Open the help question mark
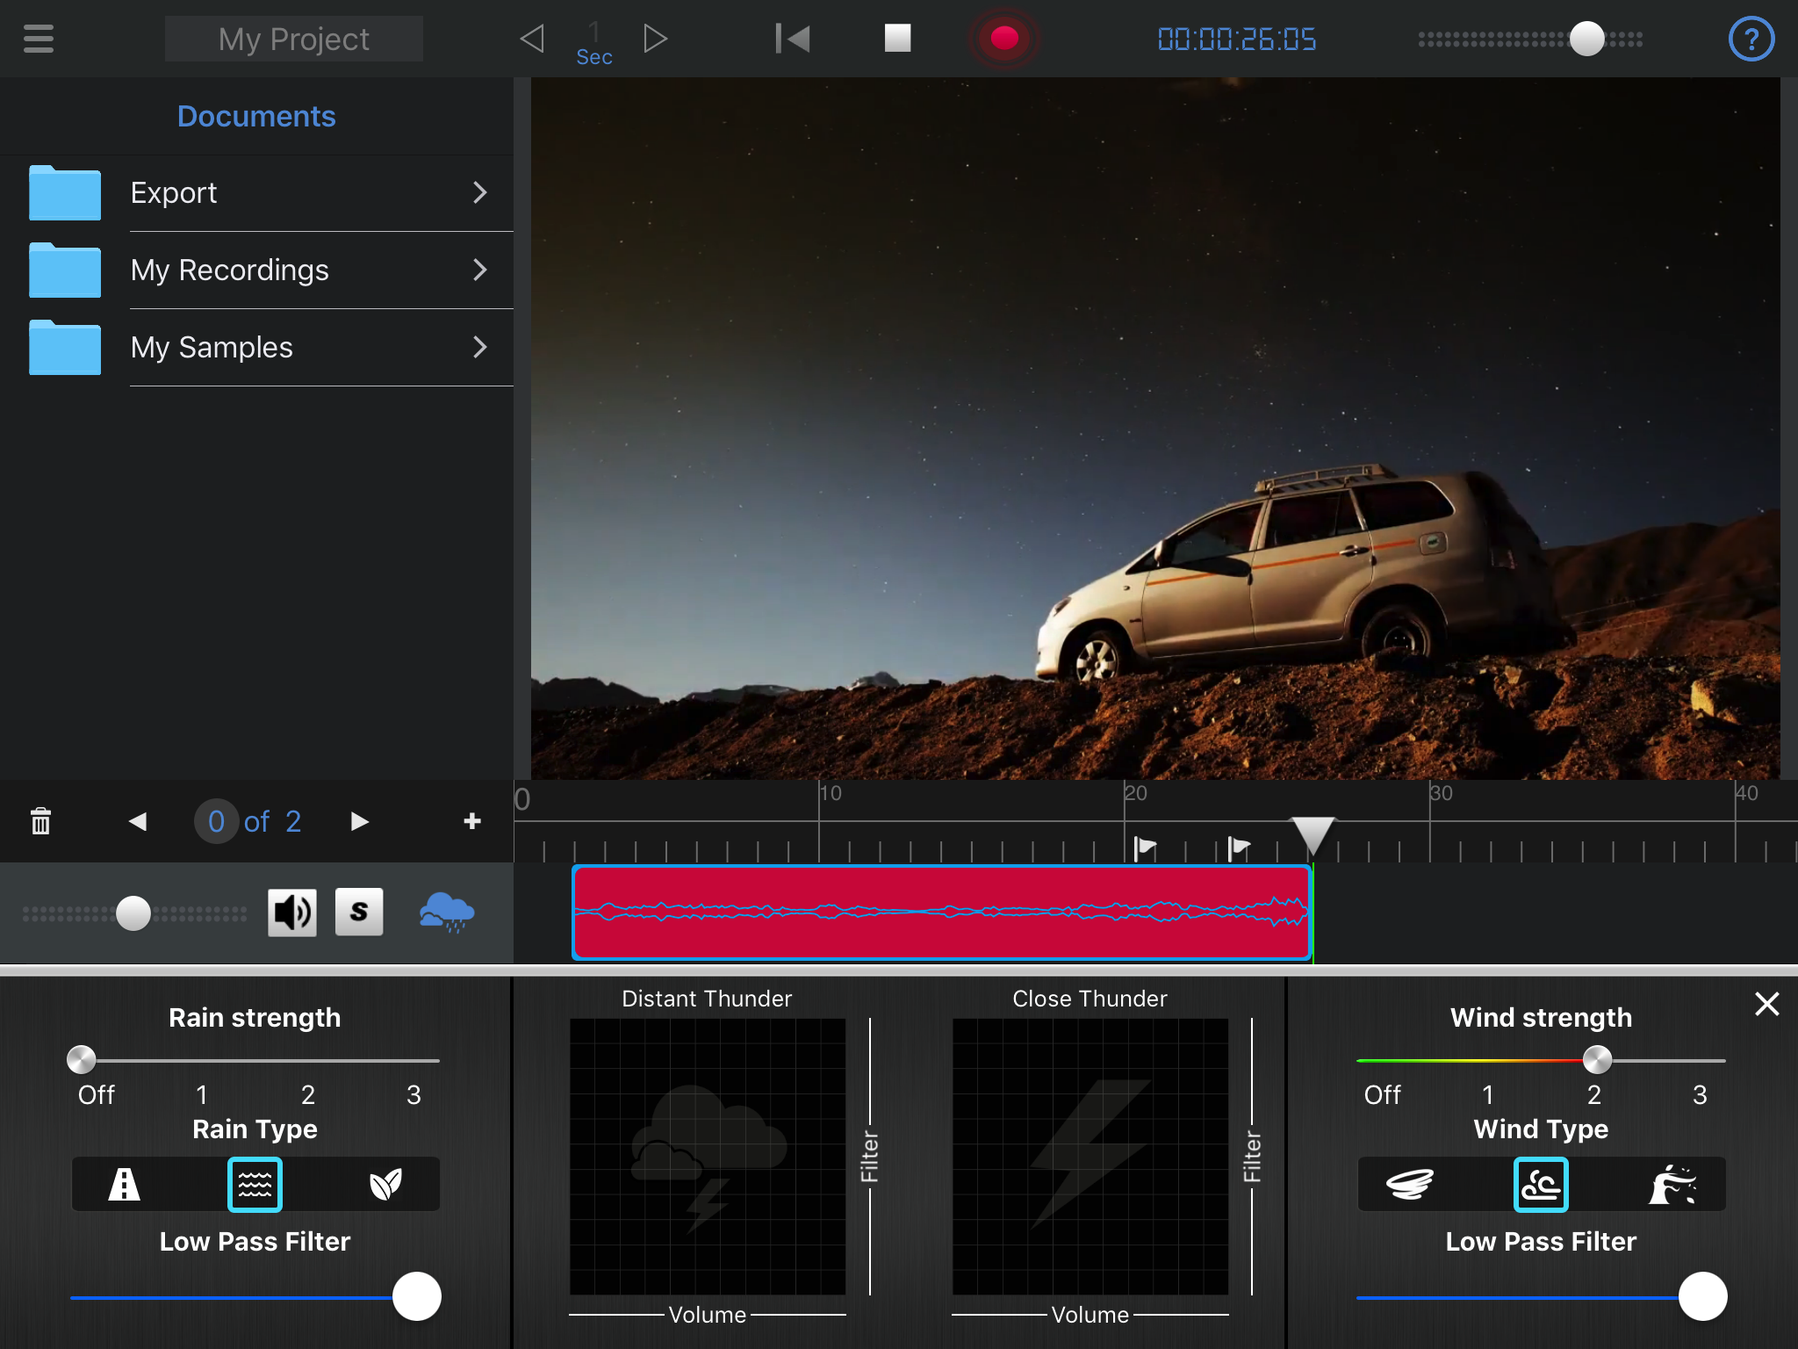1798x1349 pixels. click(1751, 39)
